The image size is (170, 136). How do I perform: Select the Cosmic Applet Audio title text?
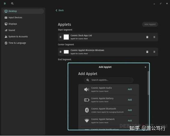101,88
